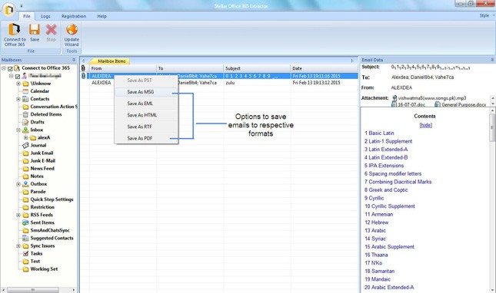Sort emails by the Date column
The image size is (496, 293).
[324, 68]
